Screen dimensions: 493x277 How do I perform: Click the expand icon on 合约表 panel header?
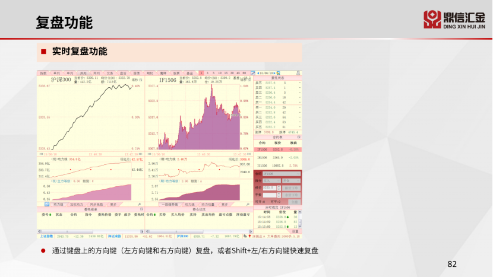tap(299, 136)
